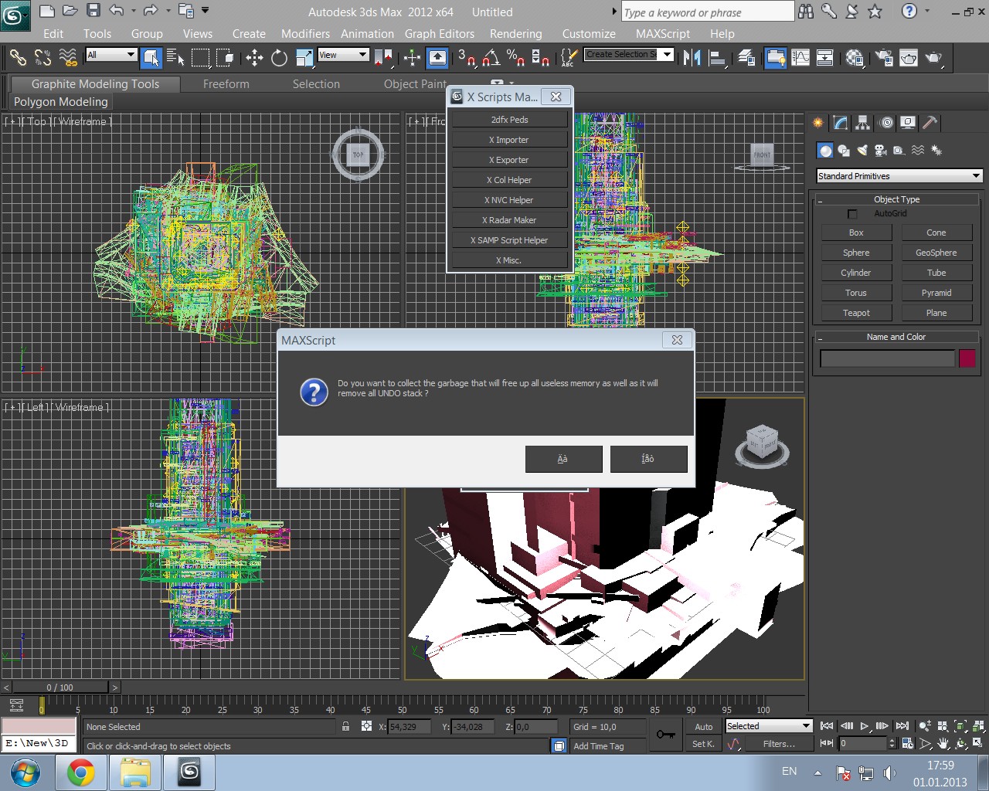Open the MAXScript menu
989x791 pixels.
pos(663,34)
